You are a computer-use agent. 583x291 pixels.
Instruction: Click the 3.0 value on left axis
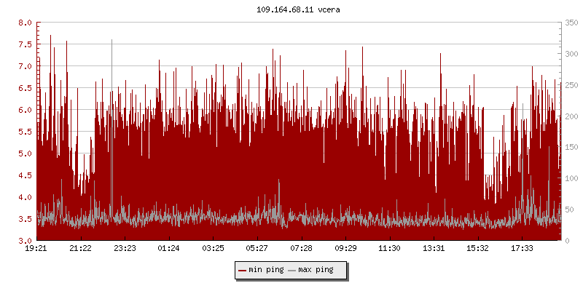[x=25, y=241]
